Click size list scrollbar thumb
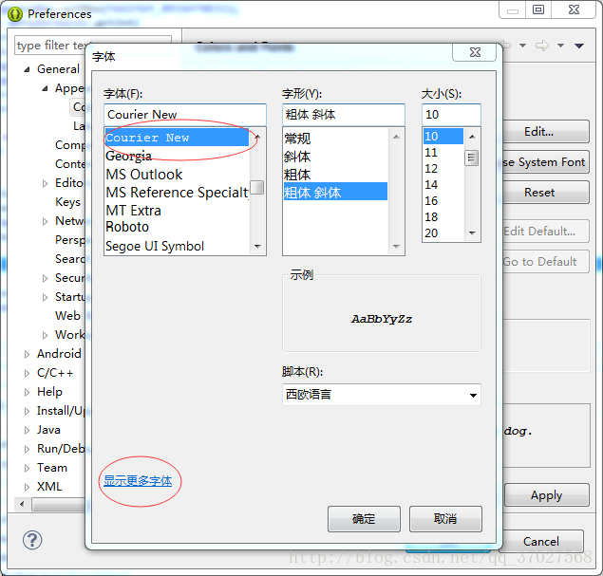The width and height of the screenshot is (603, 576). [x=471, y=158]
